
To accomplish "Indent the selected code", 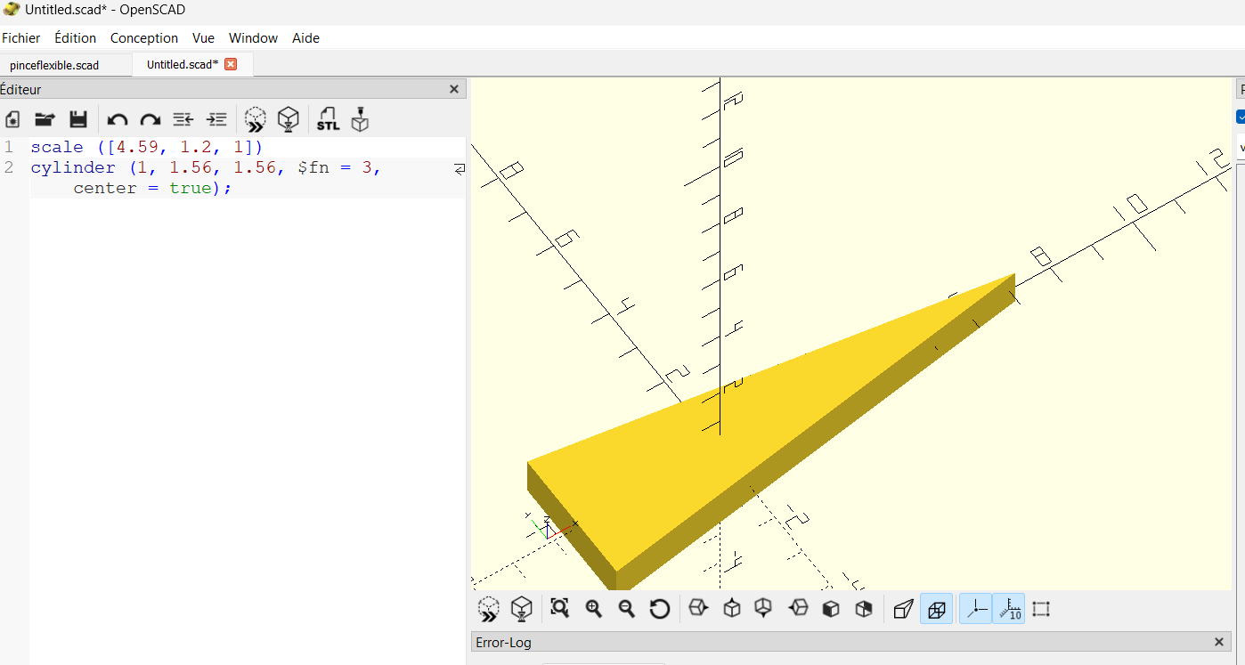I will (x=216, y=119).
